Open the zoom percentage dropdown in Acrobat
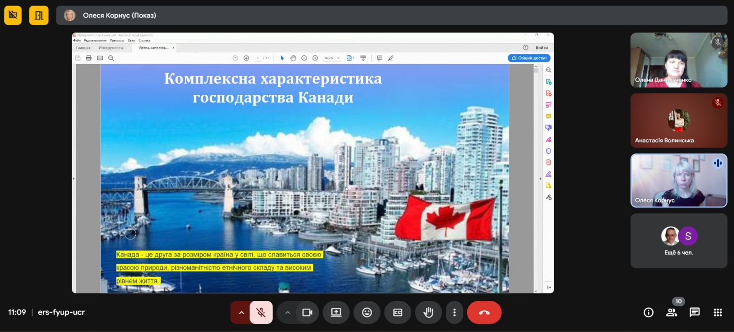Screen dimensions: 734x332 tap(338, 58)
